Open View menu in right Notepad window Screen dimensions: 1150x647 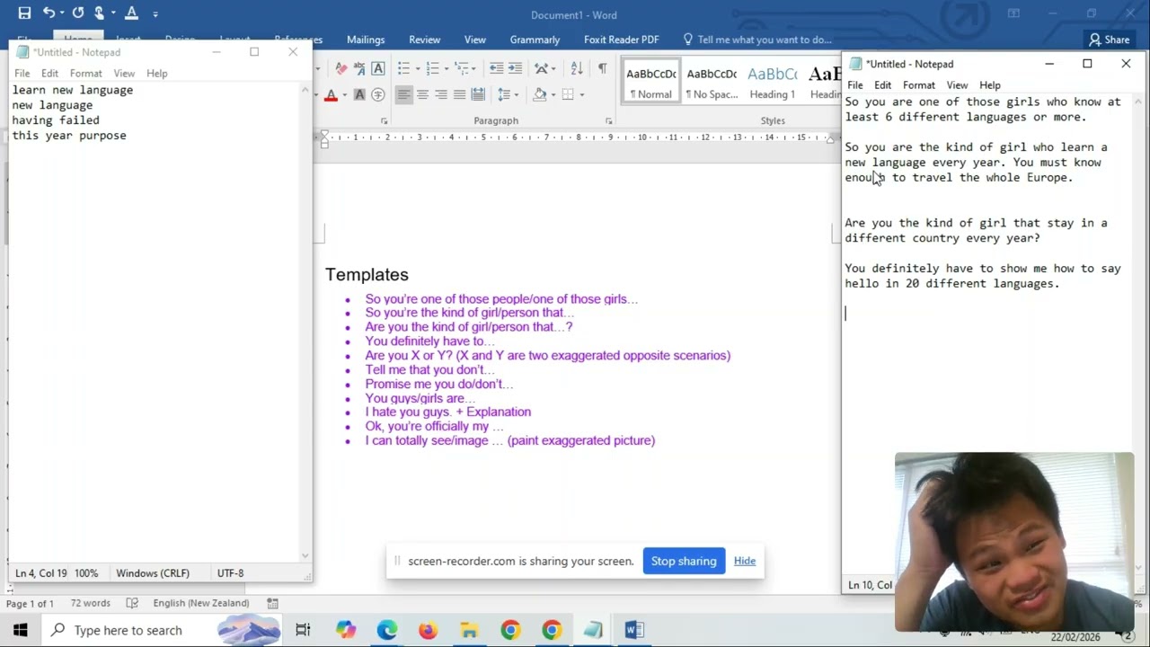(957, 85)
